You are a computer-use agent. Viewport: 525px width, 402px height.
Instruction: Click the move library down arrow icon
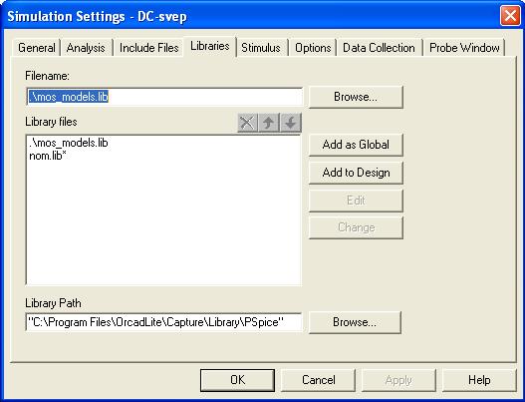coord(290,123)
